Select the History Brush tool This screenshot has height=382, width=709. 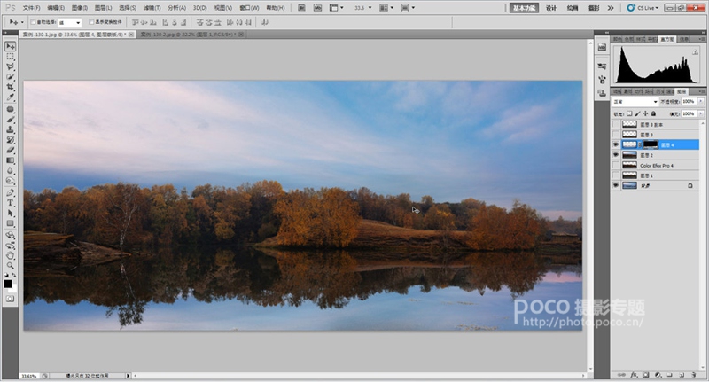coord(10,140)
